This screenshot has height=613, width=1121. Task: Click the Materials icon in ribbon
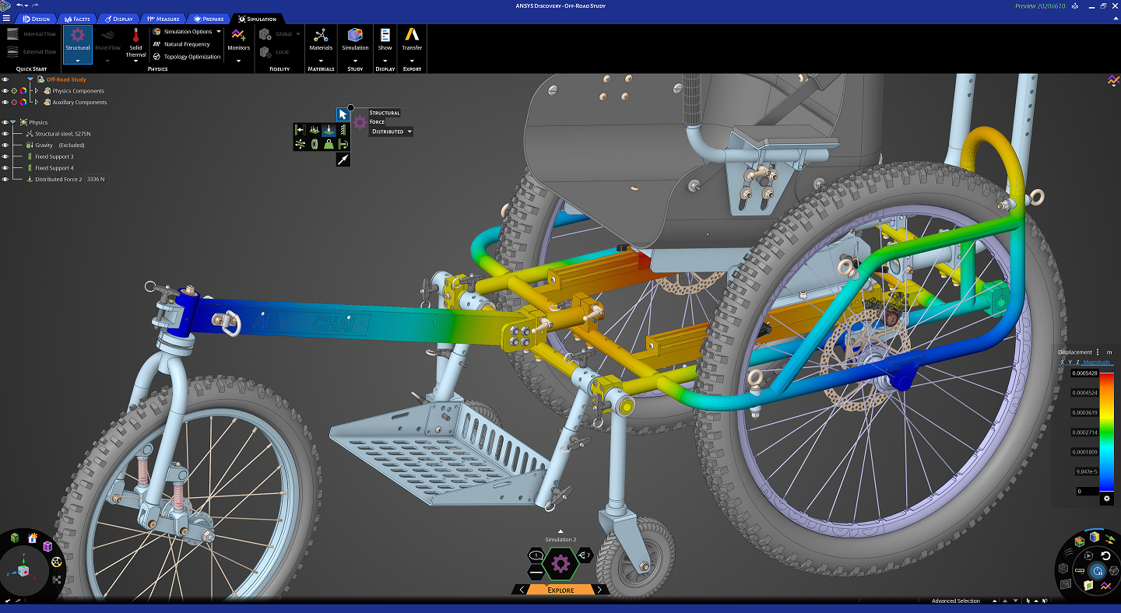click(x=321, y=37)
